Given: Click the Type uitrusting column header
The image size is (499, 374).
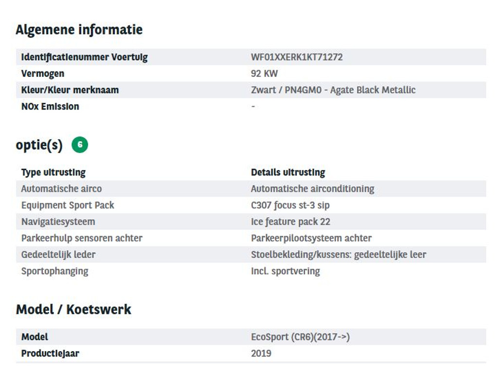Looking at the screenshot, I should [53, 172].
